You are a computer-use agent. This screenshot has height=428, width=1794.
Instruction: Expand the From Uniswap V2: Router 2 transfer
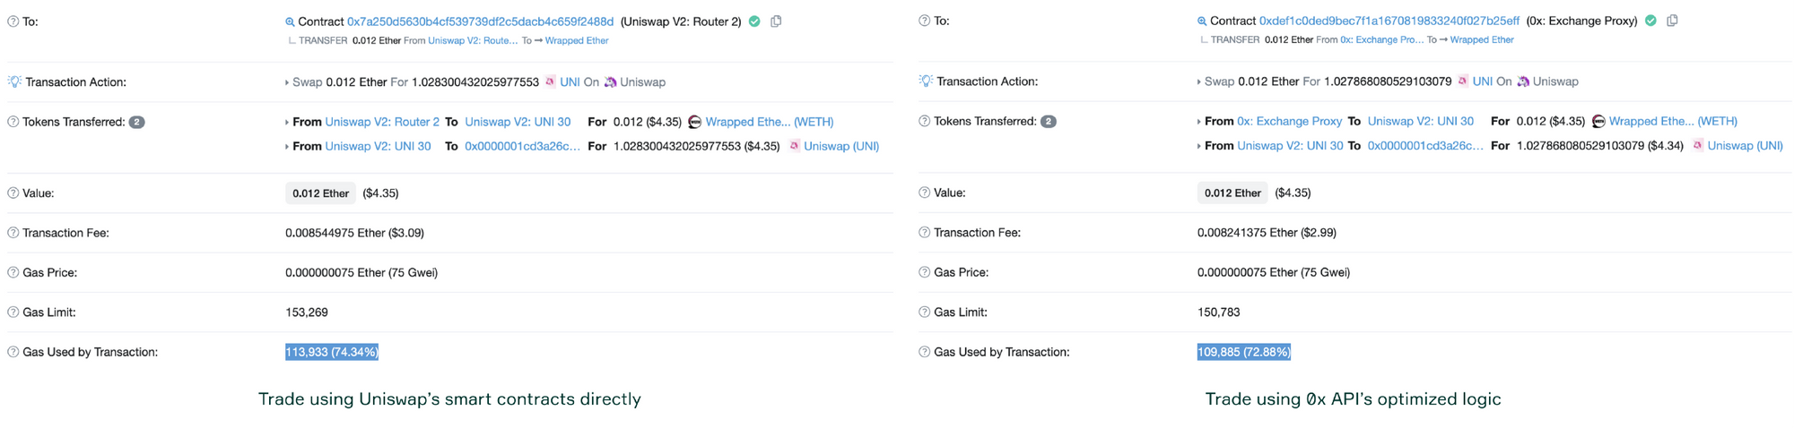click(x=287, y=122)
